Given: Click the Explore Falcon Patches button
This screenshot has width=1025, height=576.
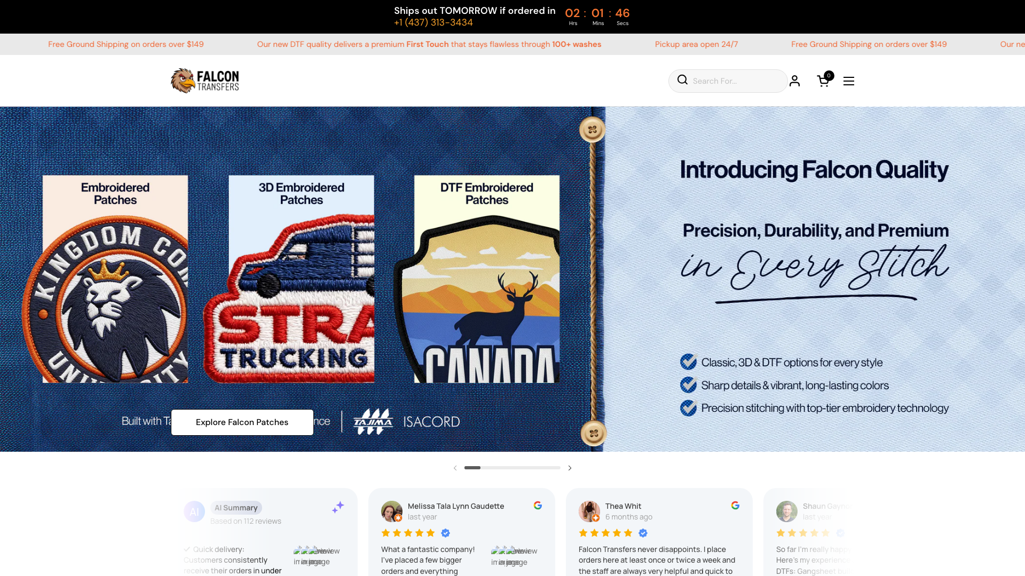Looking at the screenshot, I should pyautogui.click(x=242, y=422).
